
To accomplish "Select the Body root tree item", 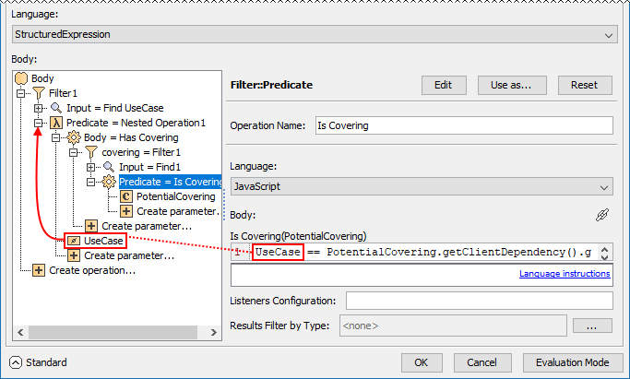I will [42, 78].
